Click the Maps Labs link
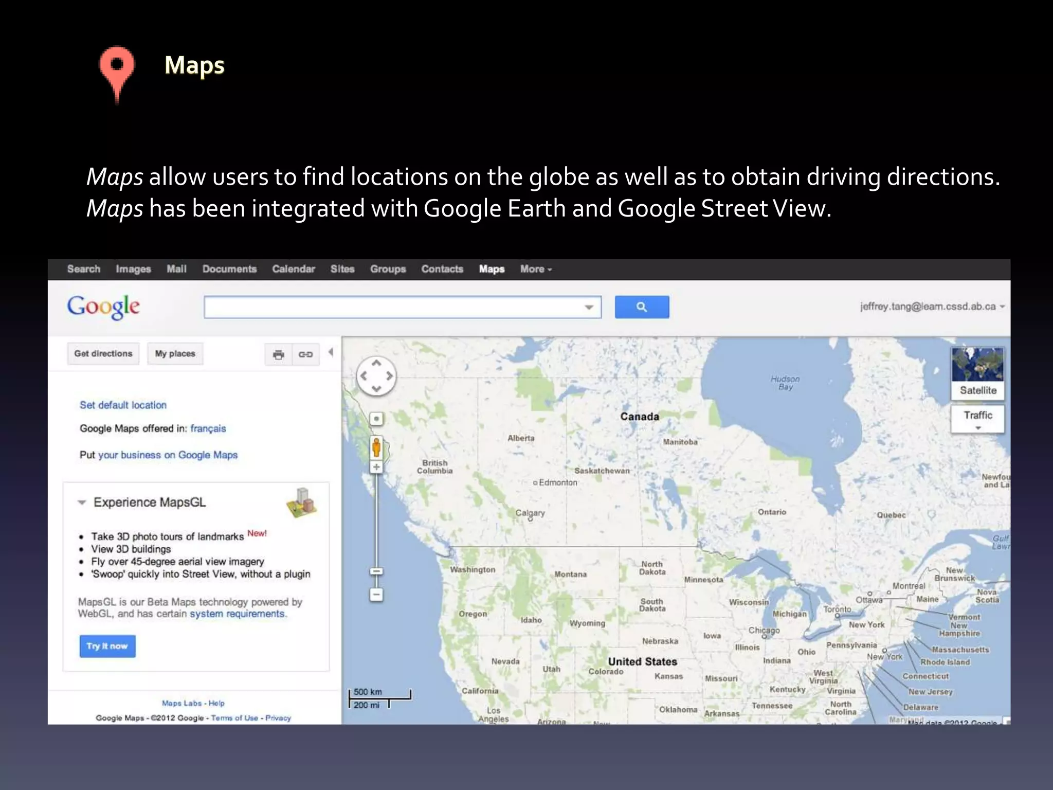The image size is (1053, 790). [182, 703]
